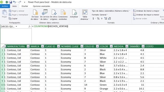Open the currency format dropdown arrow
Viewport: 164px width, 92px height.
tap(95, 19)
